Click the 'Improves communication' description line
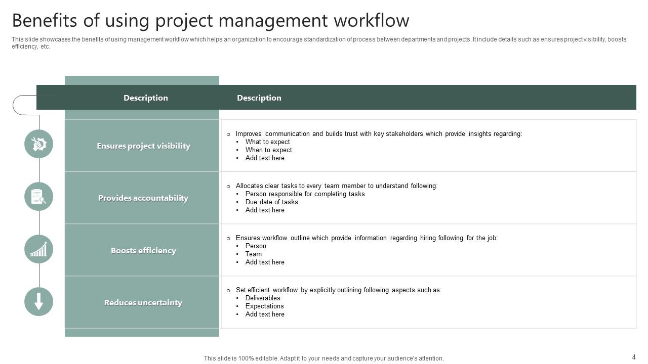The width and height of the screenshot is (648, 364). click(378, 134)
